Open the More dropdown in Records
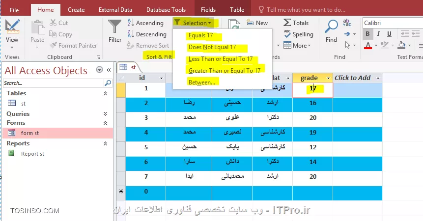Image resolution: width=423 pixels, height=221 pixels. click(297, 46)
